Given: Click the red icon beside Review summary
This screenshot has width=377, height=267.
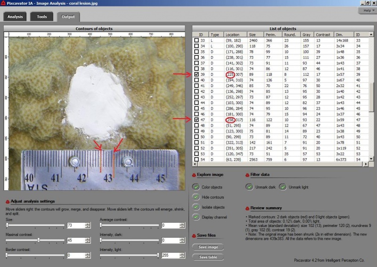Looking at the screenshot, I should (247, 208).
